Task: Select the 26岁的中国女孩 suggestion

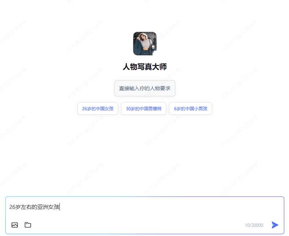Action: tap(98, 108)
